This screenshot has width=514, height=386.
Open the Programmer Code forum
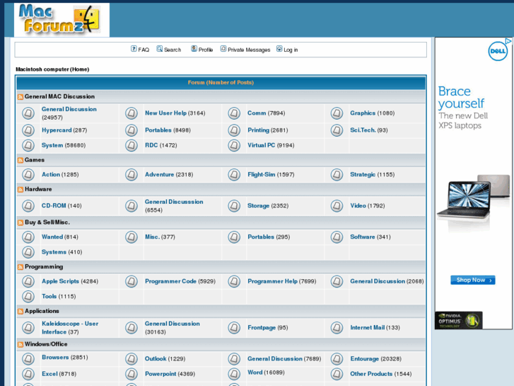pos(170,281)
